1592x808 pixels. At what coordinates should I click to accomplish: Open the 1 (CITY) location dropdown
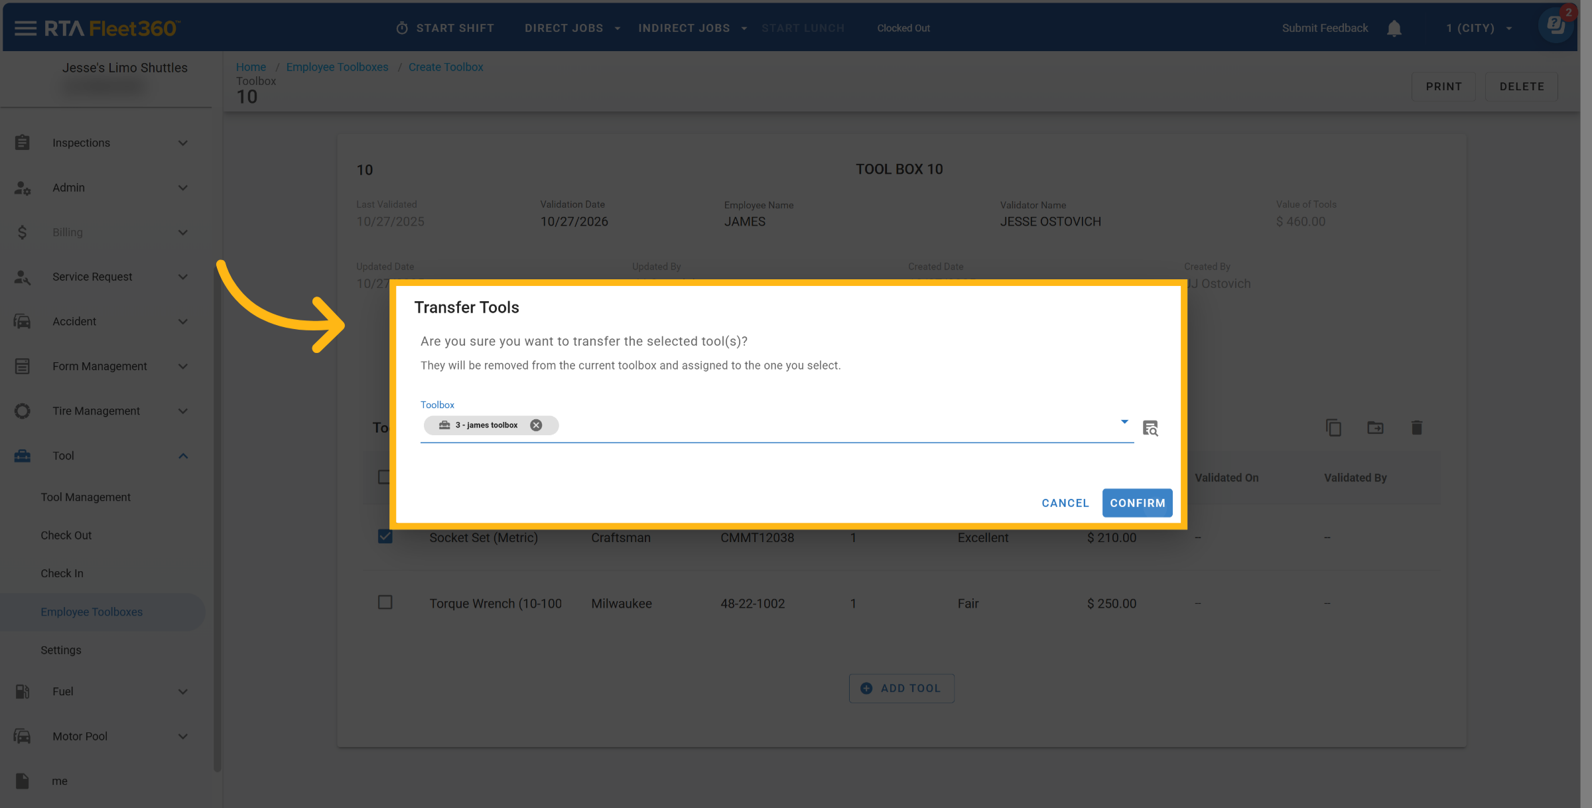click(1479, 29)
